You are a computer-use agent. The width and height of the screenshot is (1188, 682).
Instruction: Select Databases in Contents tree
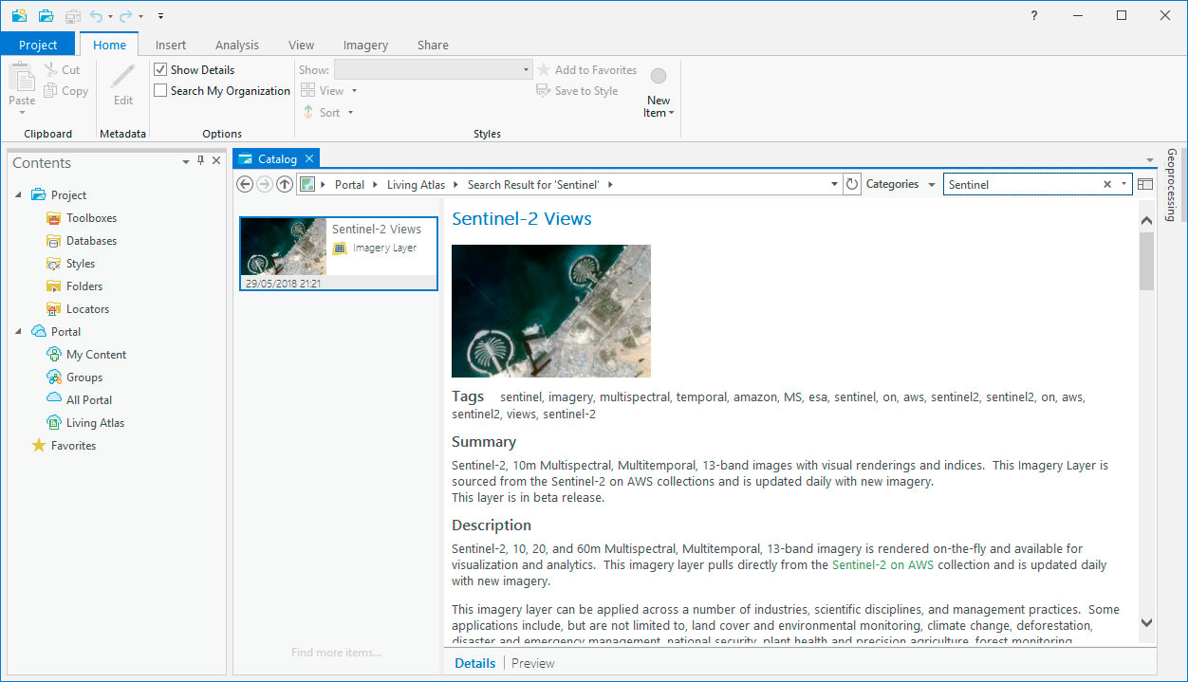click(91, 241)
